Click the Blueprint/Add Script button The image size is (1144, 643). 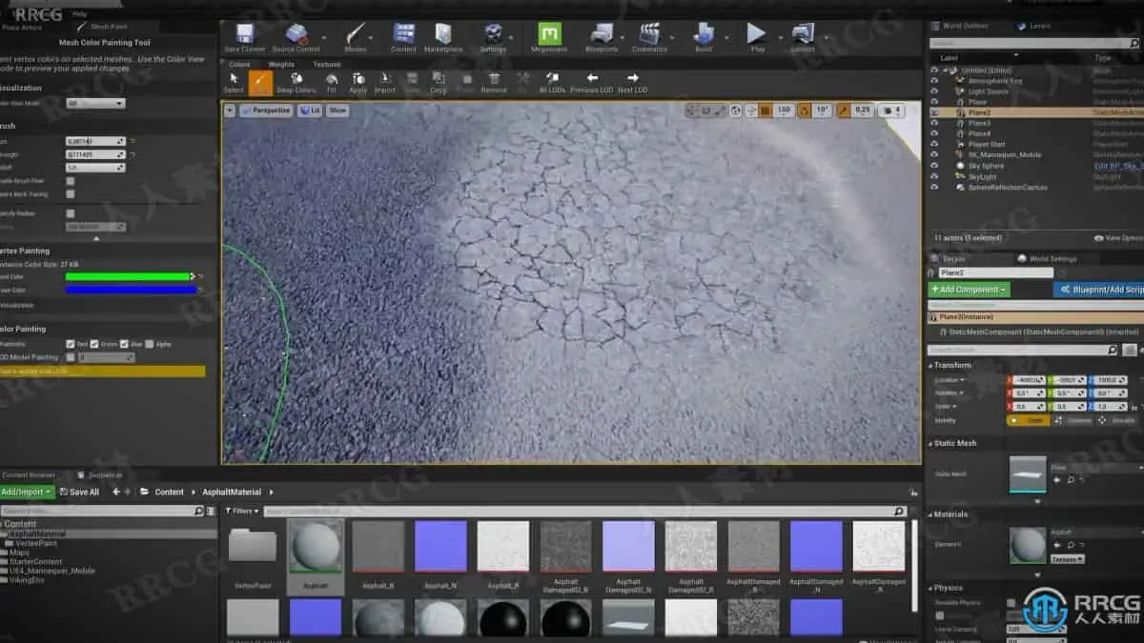pos(1099,289)
